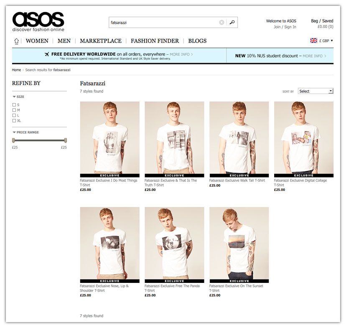Collapse the Size filter section
Image resolution: width=346 pixels, height=328 pixels.
coord(18,97)
